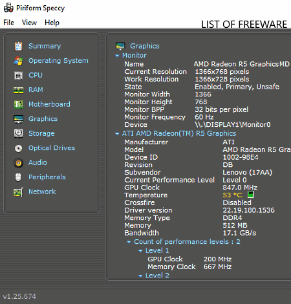Click the Graphics monitor icon in sidebar
Viewport: 291px width, 304px height.
(18, 119)
